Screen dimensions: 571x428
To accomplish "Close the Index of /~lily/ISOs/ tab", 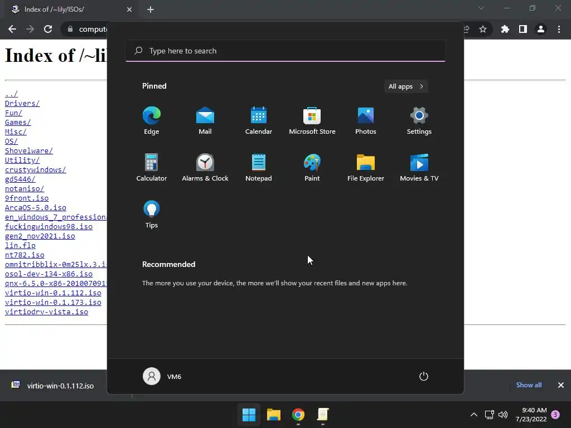I will (129, 9).
